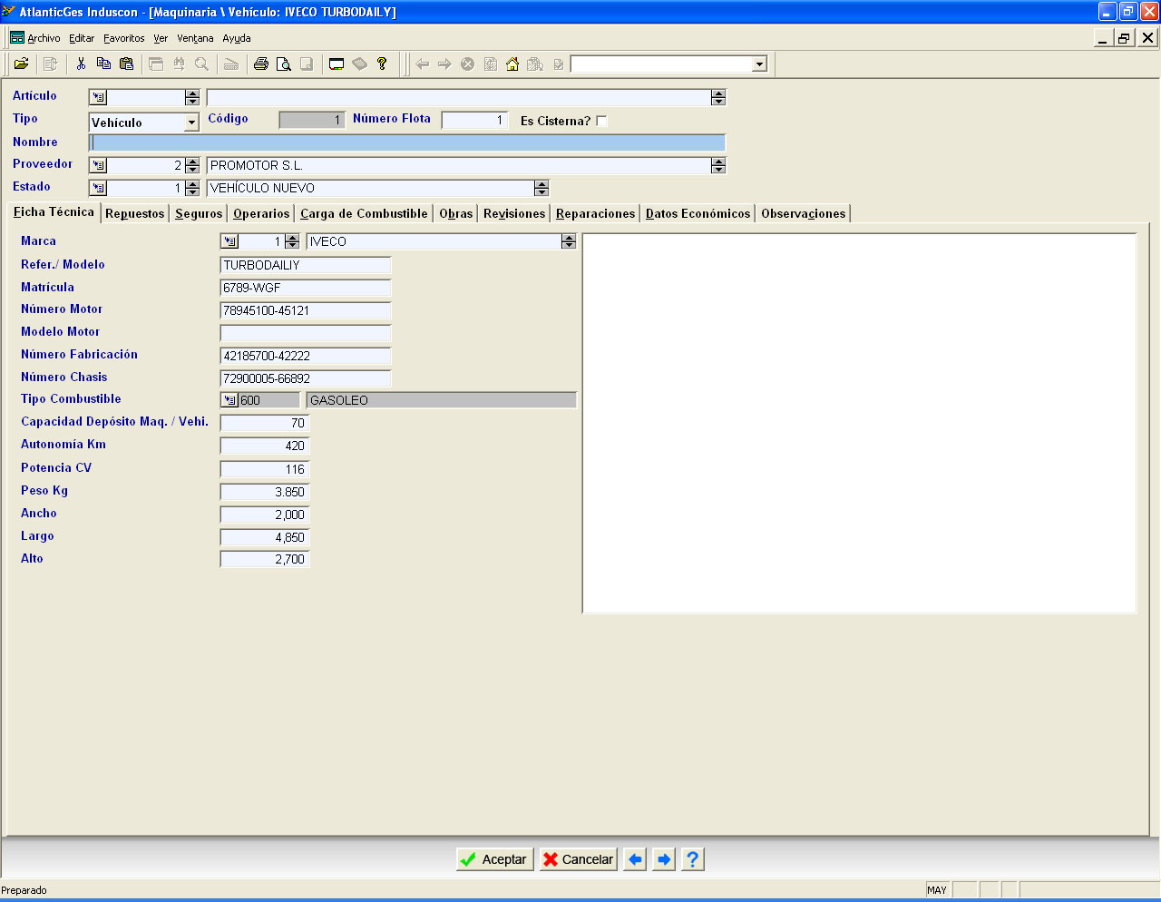Open the Ayuda menu
This screenshot has width=1161, height=902.
click(237, 38)
